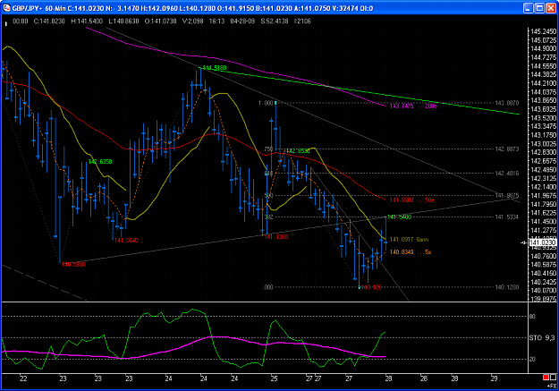Select the 140.5880 red low label
This screenshot has width=559, height=391.
pyautogui.click(x=73, y=264)
